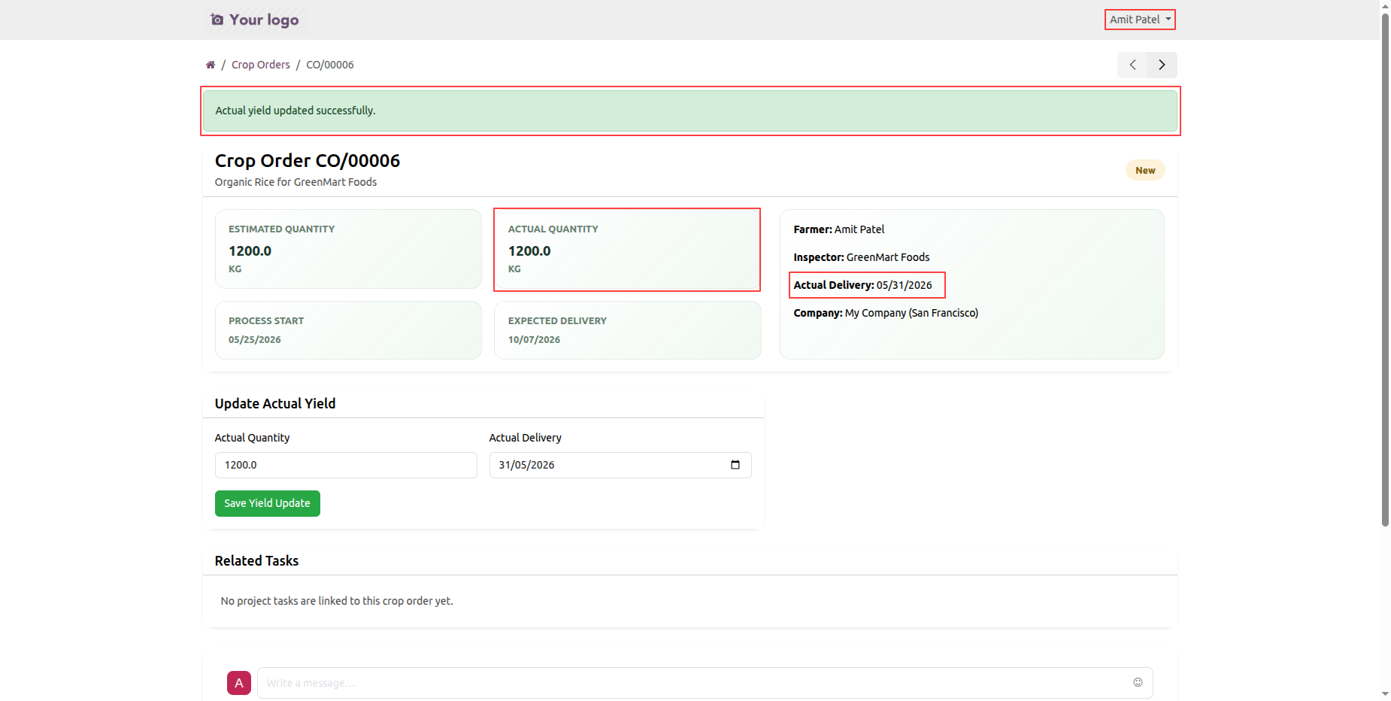
Task: Focus the Actual Delivery date field
Action: point(620,465)
